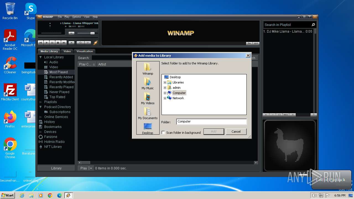354x199 pixels.
Task: Click the Play button below results list
Action: (84, 168)
